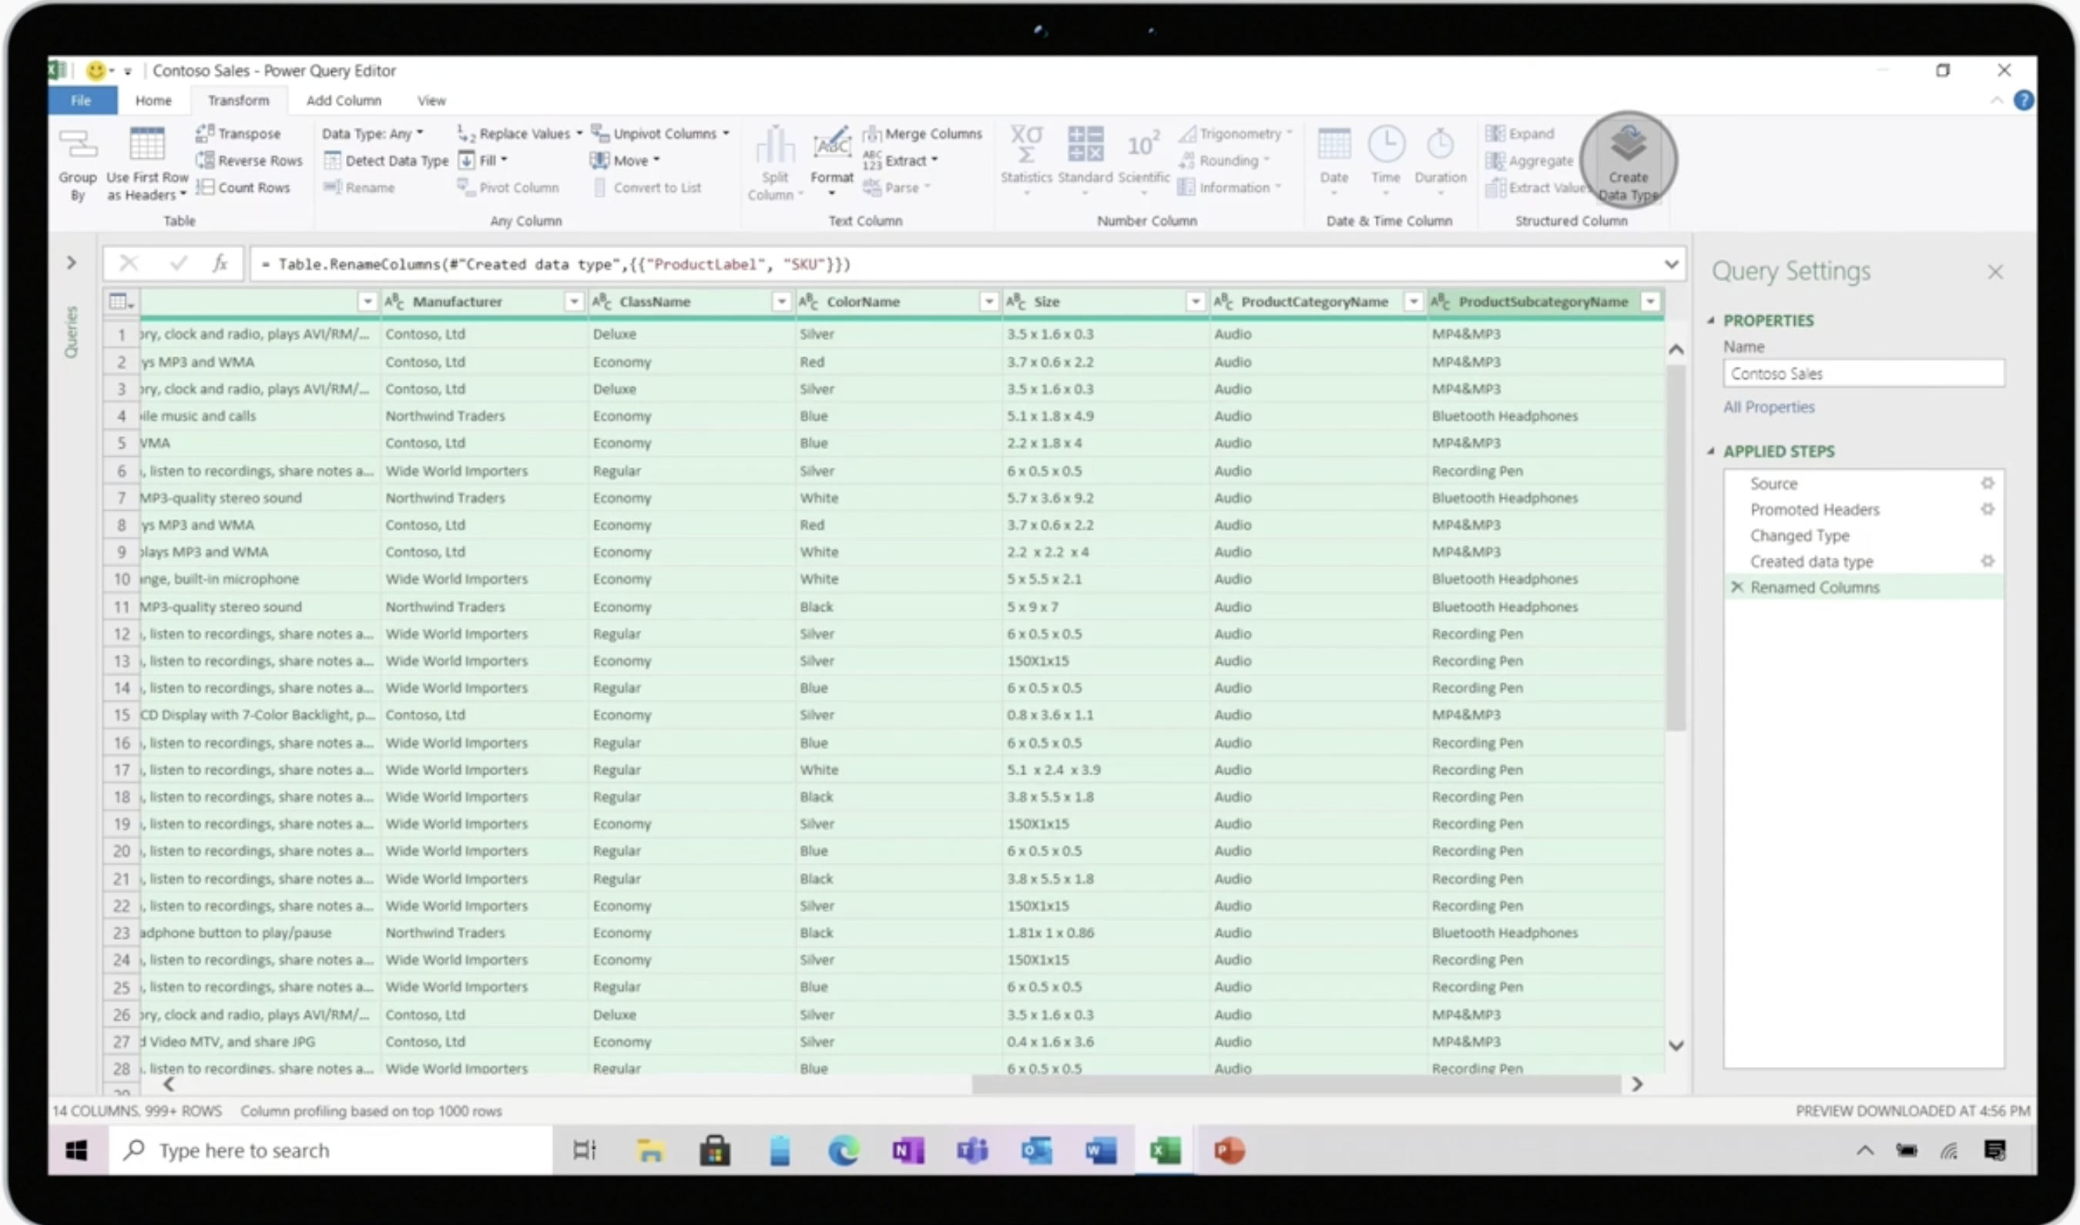This screenshot has height=1225, width=2080.
Task: Delete the Renamed Columns step
Action: click(1736, 587)
